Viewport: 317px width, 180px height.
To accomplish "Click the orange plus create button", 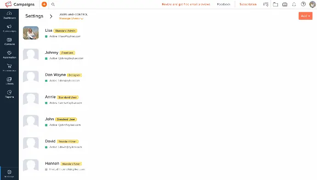I will click(x=44, y=4).
